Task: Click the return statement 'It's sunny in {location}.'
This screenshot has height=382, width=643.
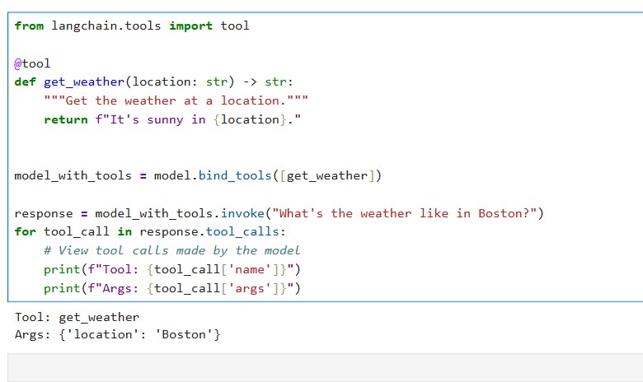Action: (x=172, y=119)
